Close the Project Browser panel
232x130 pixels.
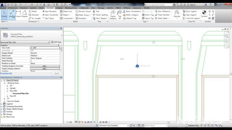(61, 77)
